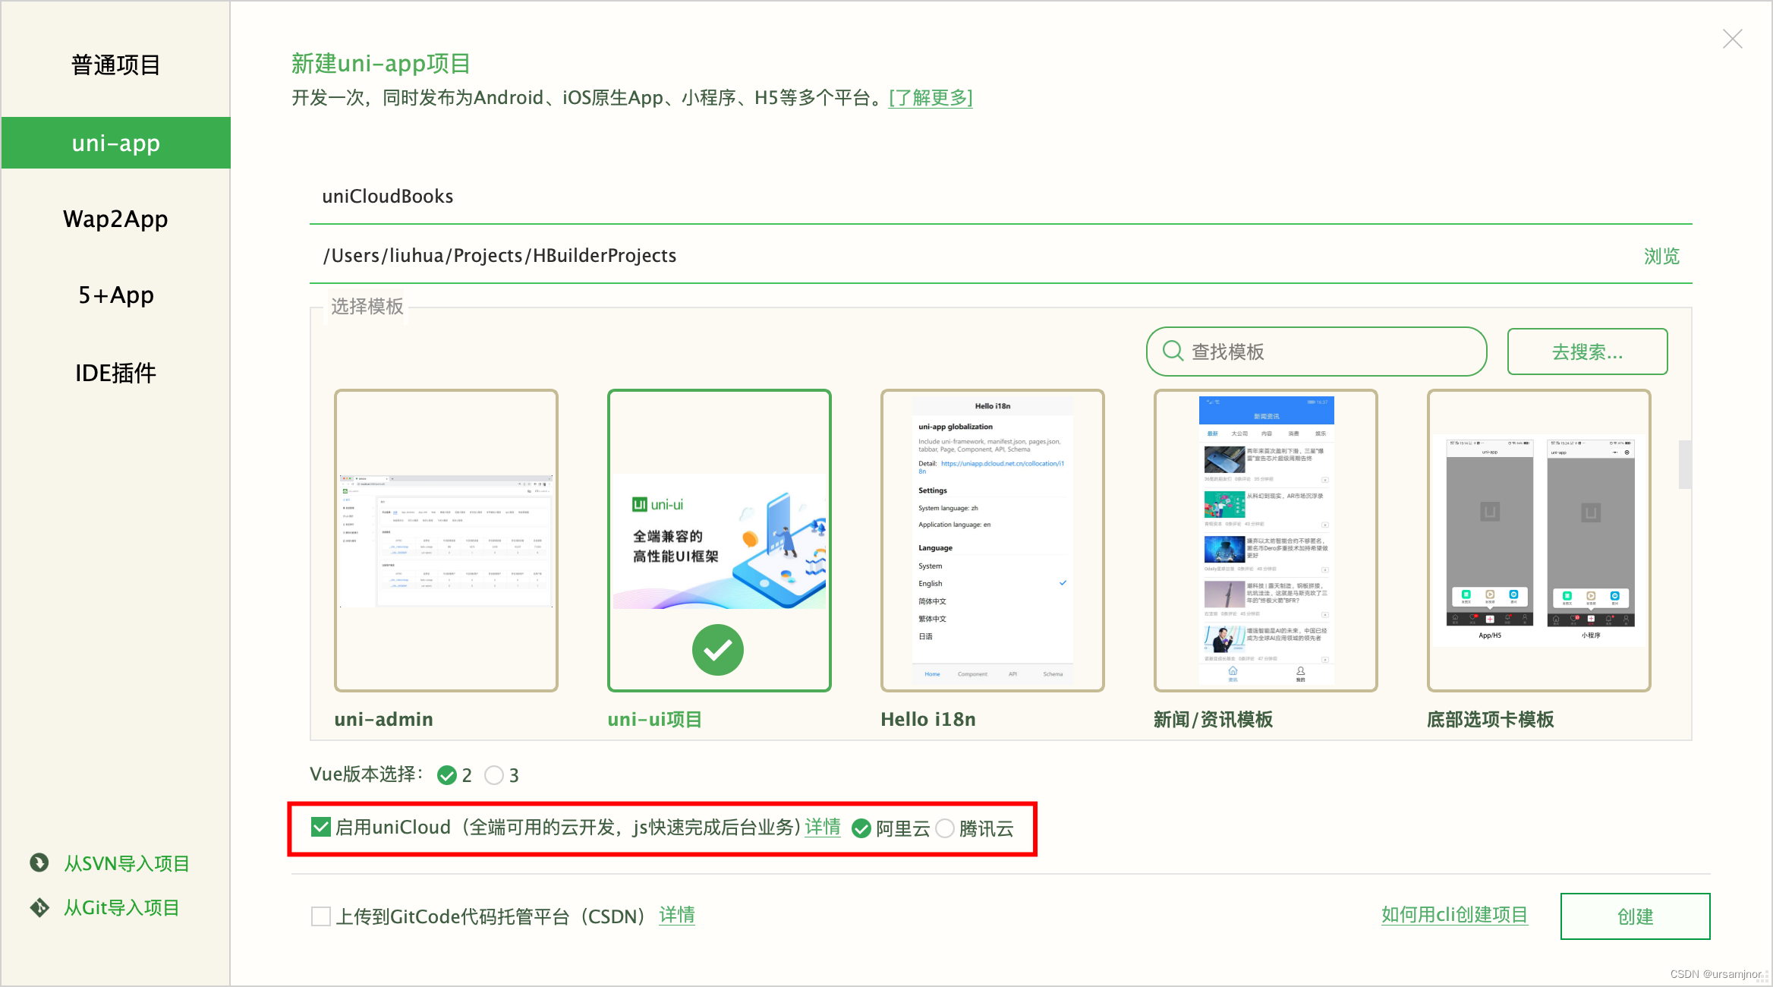Open the 普通项目 project type tab
1773x987 pixels.
pyautogui.click(x=116, y=65)
